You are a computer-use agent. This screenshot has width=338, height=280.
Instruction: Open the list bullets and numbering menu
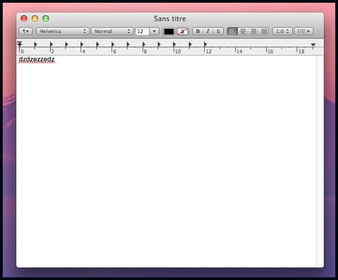point(304,31)
